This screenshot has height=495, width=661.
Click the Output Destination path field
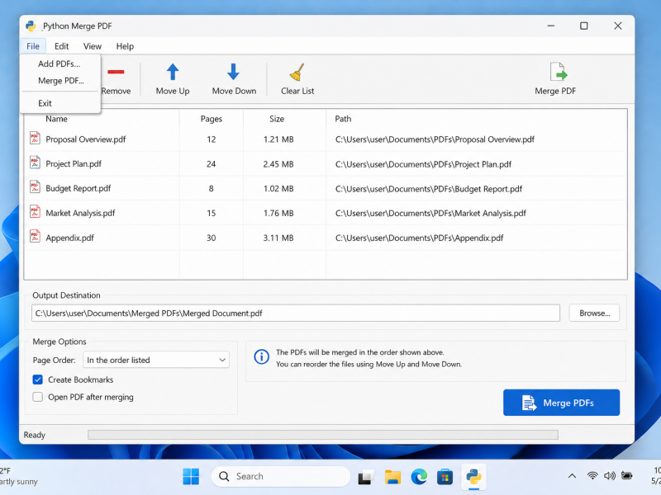click(x=296, y=313)
